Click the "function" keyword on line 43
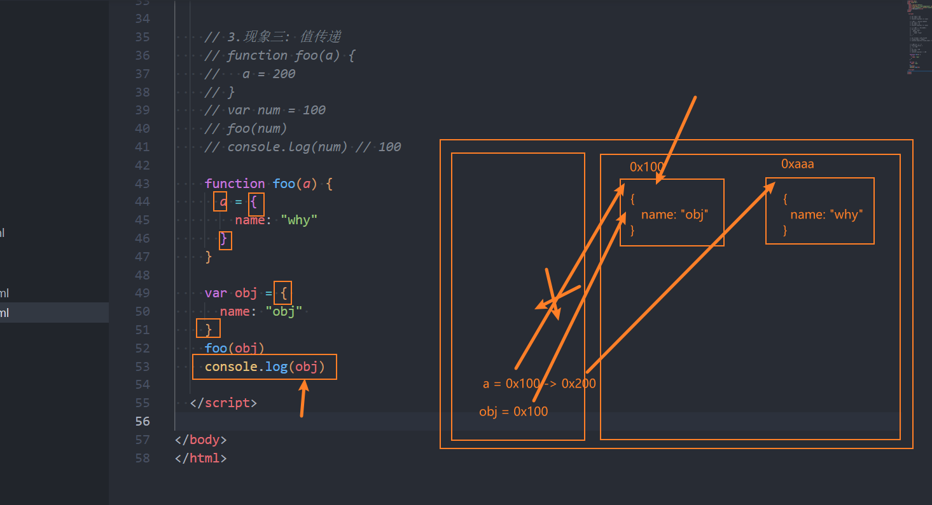Screen dimensions: 932x505 pos(235,184)
